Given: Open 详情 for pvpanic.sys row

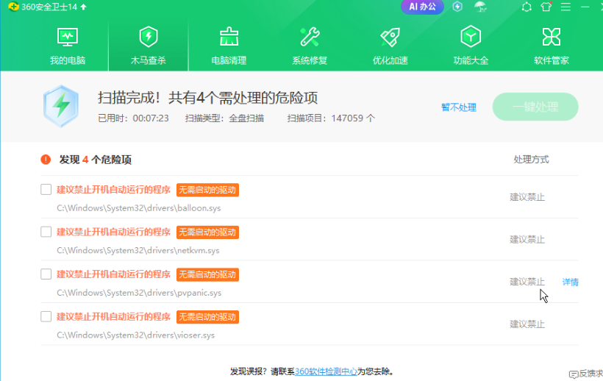Looking at the screenshot, I should coord(571,282).
